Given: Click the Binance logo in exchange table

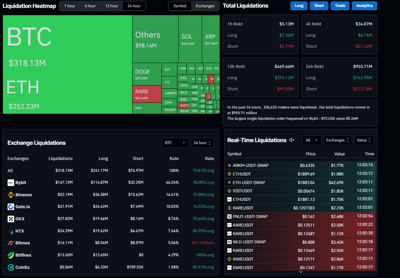Looking at the screenshot, I should coord(11,195).
